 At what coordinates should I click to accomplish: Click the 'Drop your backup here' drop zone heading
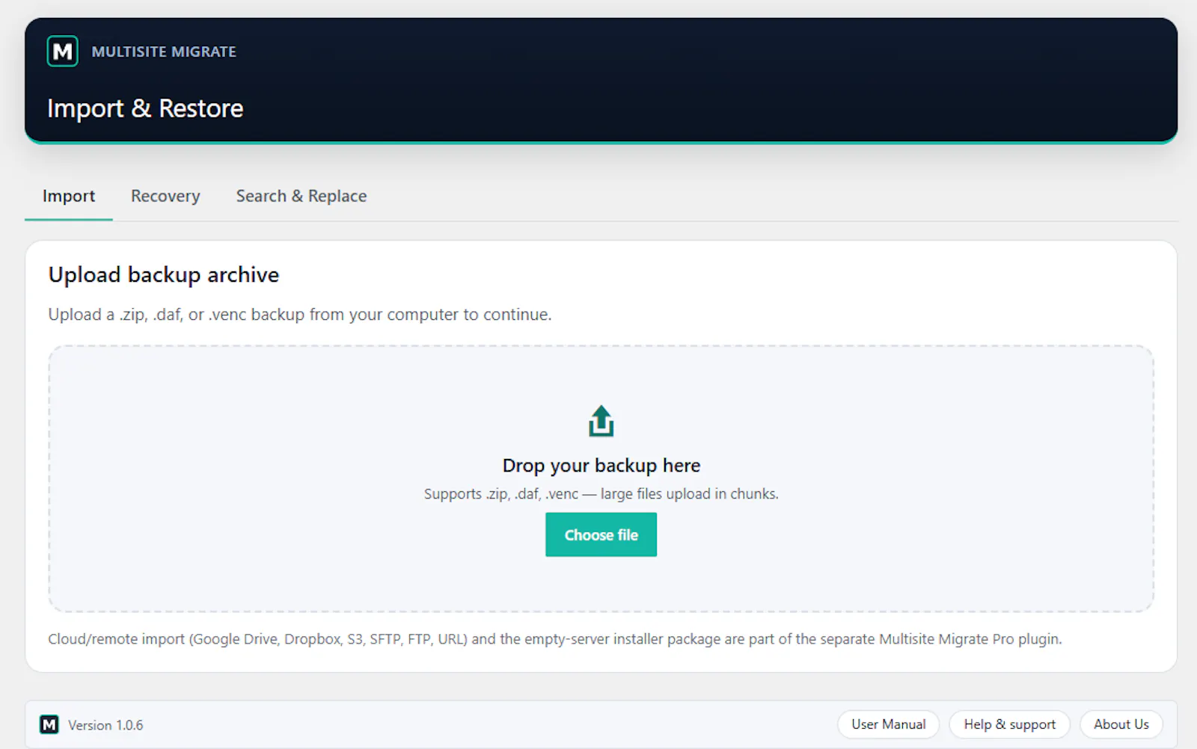[x=601, y=466]
